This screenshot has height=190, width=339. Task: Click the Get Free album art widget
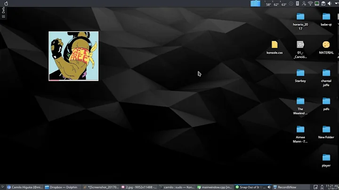pos(73,56)
